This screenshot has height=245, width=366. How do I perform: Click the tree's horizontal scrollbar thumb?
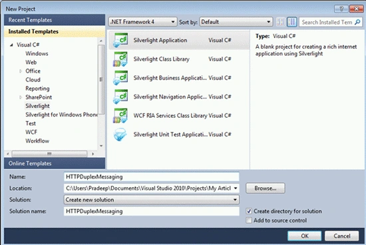[x=49, y=154]
